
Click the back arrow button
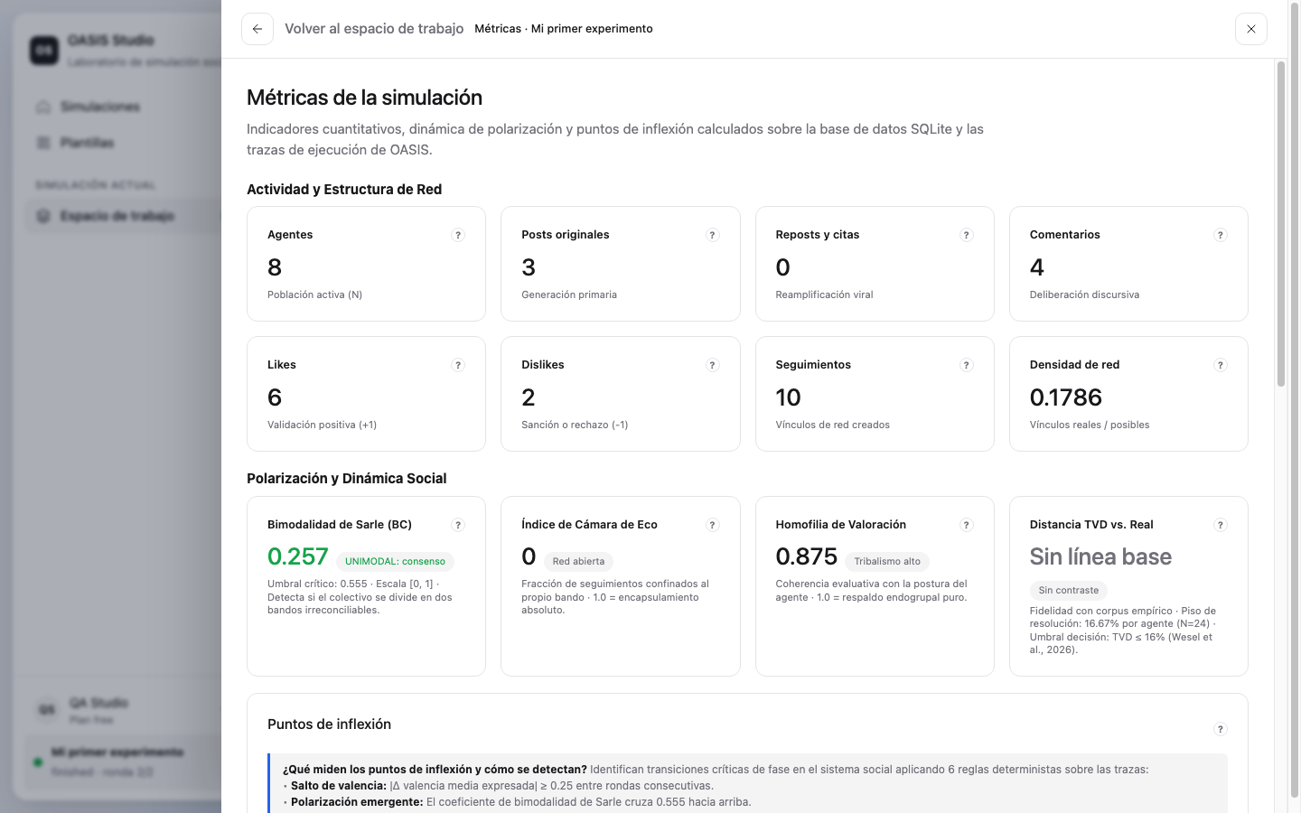(x=257, y=29)
